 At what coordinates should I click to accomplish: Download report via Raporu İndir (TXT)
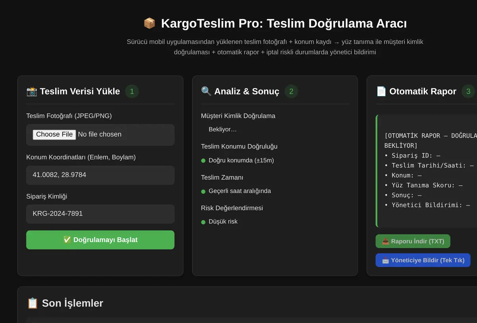(x=413, y=241)
